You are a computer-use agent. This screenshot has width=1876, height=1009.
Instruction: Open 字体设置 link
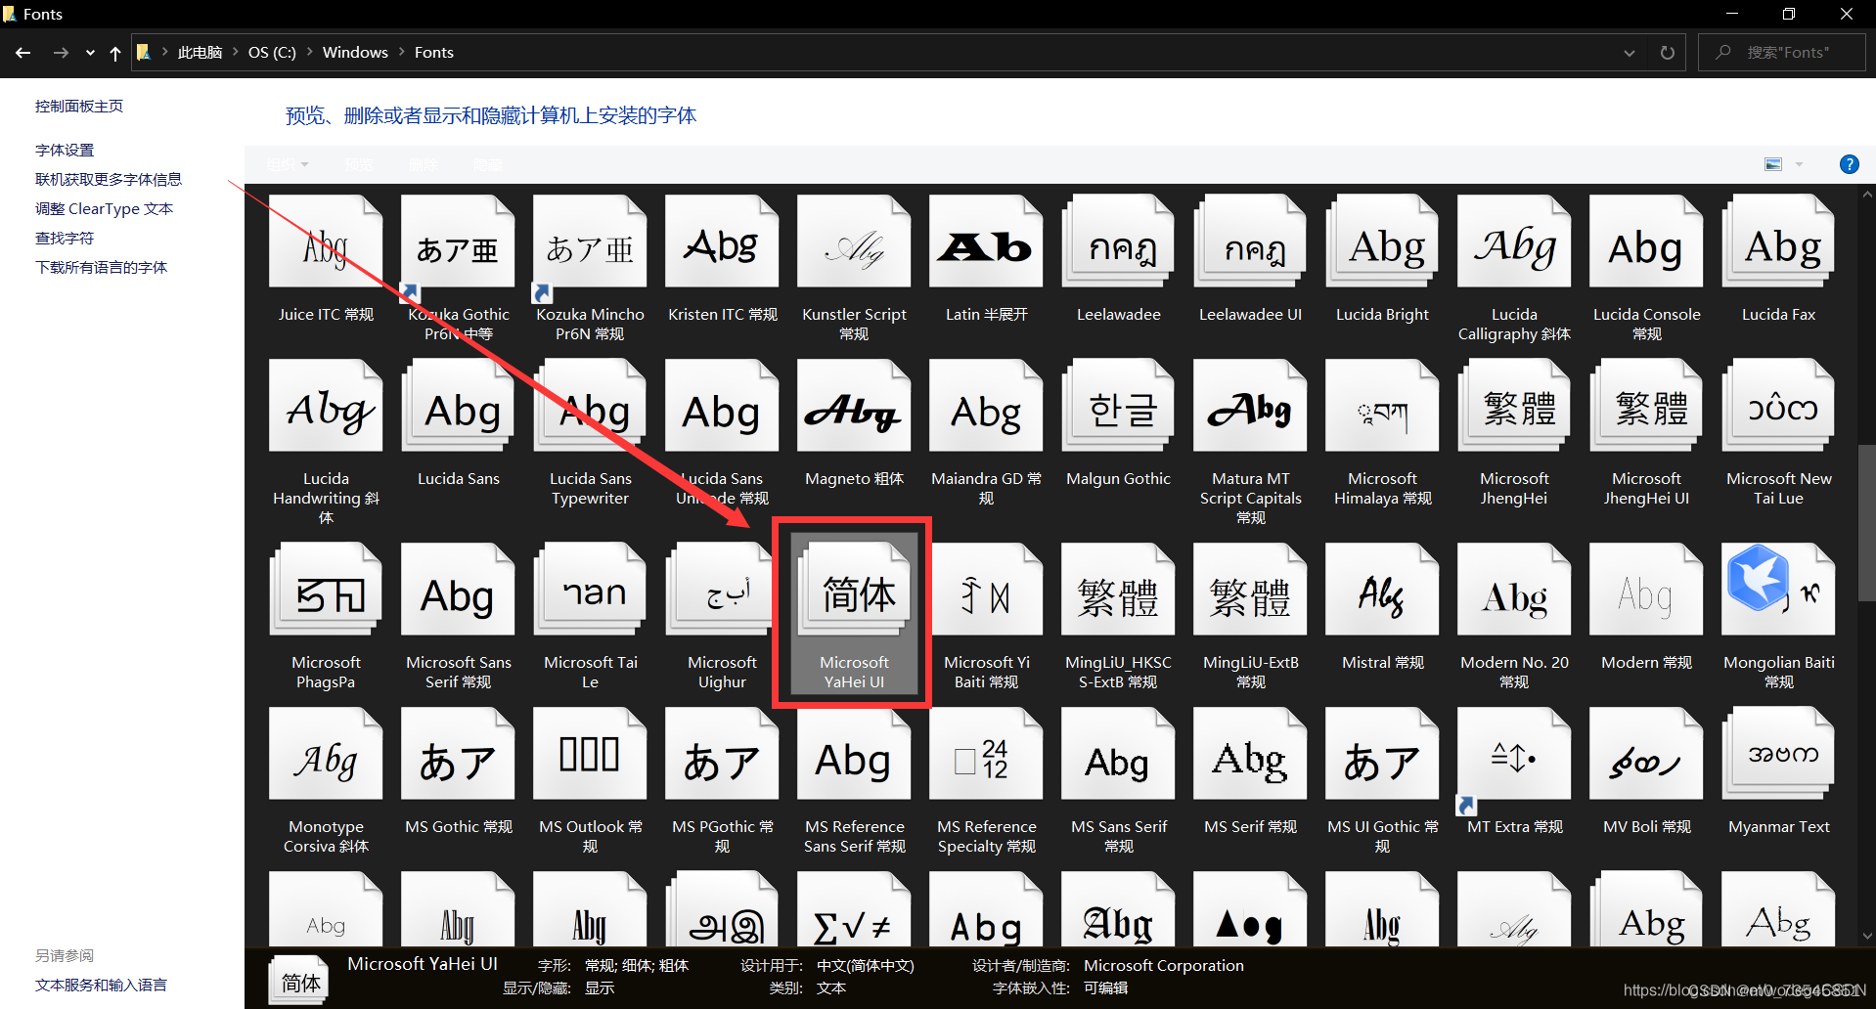coord(65,150)
